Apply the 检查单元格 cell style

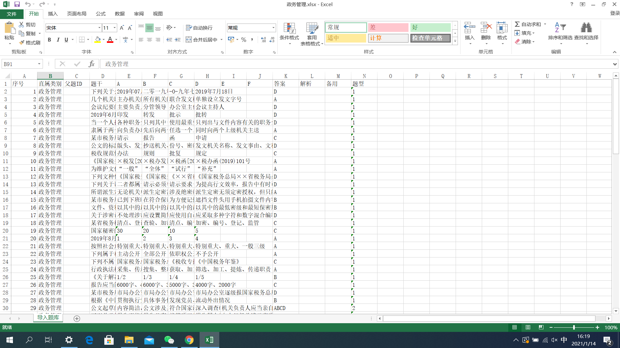click(x=430, y=38)
